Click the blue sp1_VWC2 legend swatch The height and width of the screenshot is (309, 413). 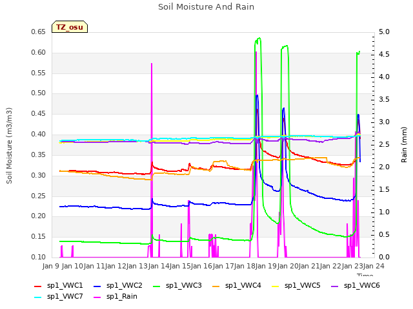pos(97,286)
